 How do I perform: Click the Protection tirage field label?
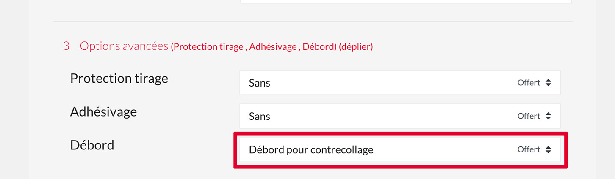point(119,79)
